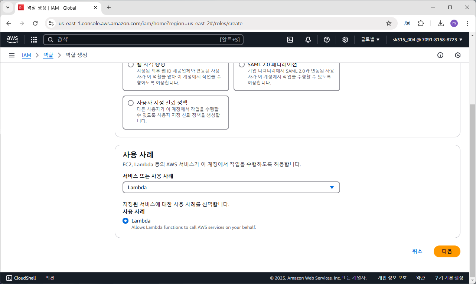Image resolution: width=476 pixels, height=284 pixels.
Task: Expand the Global region selector
Action: tap(370, 40)
